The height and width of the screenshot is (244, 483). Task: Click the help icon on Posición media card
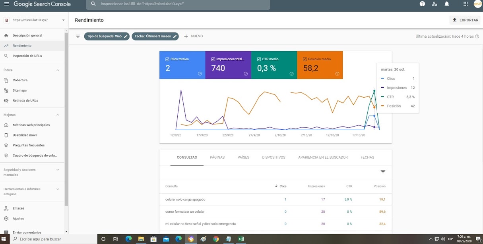point(337,73)
